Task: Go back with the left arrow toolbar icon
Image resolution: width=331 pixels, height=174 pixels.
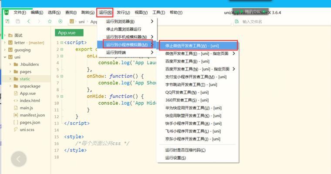Action: point(28,21)
